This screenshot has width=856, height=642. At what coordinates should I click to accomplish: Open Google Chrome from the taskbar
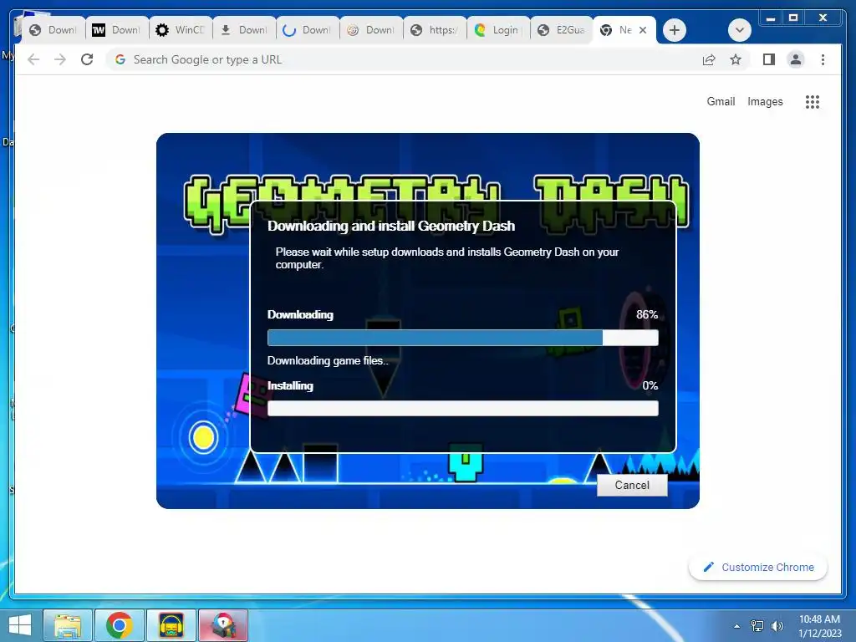point(119,625)
